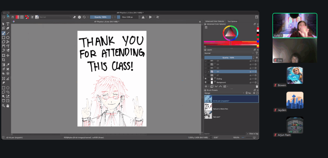
Task: Select the Nahum's Weird Pen brush preset
Action: click(x=221, y=109)
